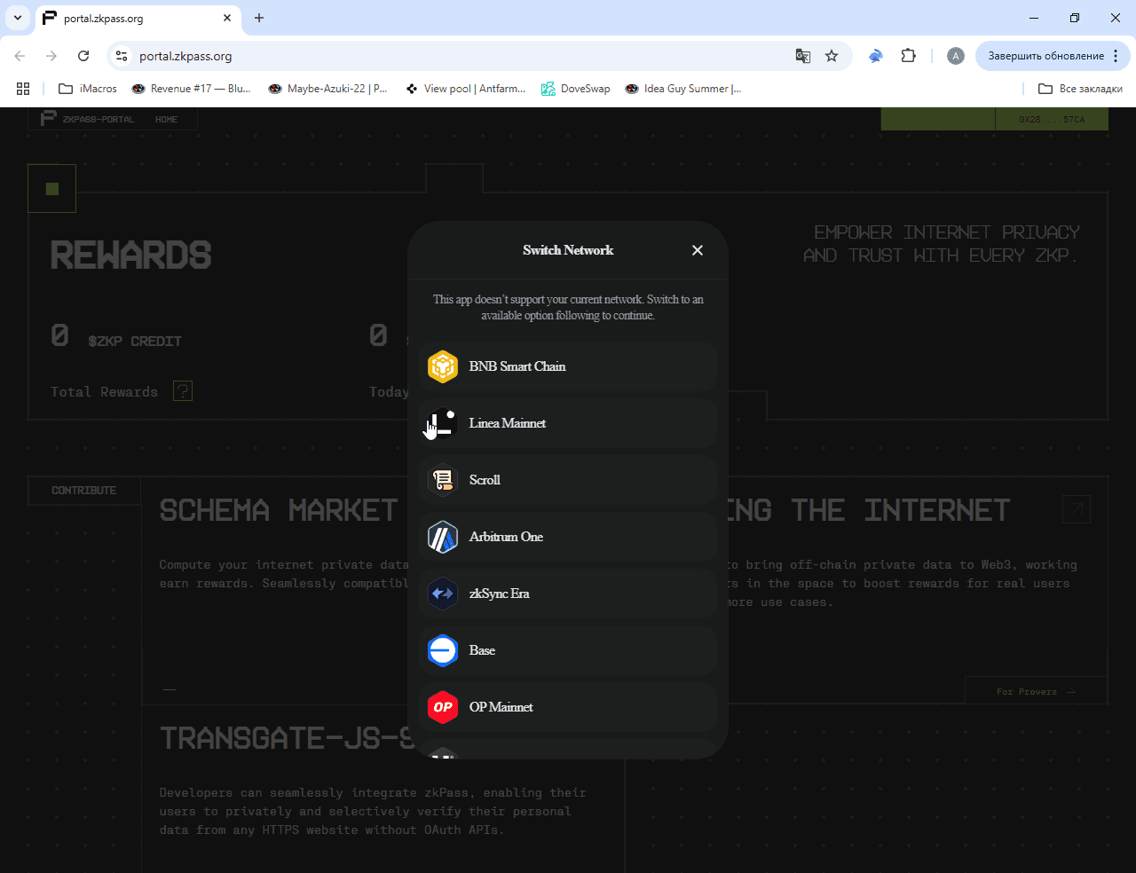Open All bookmarks folder
This screenshot has width=1136, height=873.
coord(1080,89)
